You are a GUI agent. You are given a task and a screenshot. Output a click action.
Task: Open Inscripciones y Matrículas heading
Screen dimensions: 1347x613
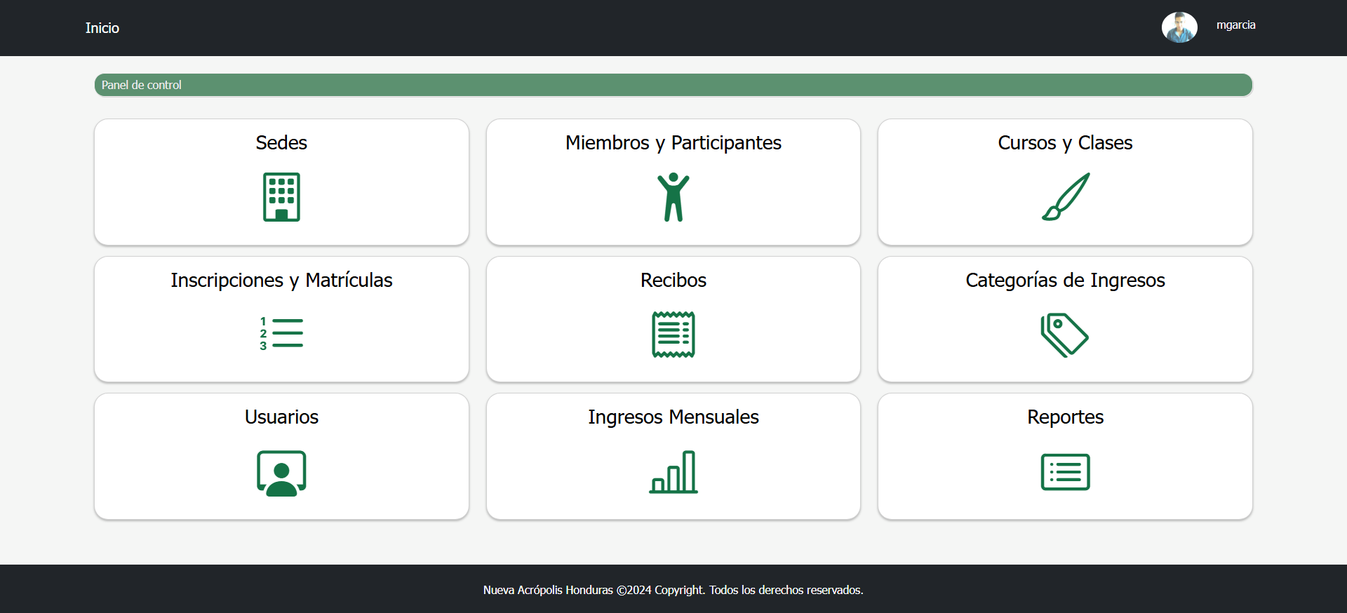point(281,280)
